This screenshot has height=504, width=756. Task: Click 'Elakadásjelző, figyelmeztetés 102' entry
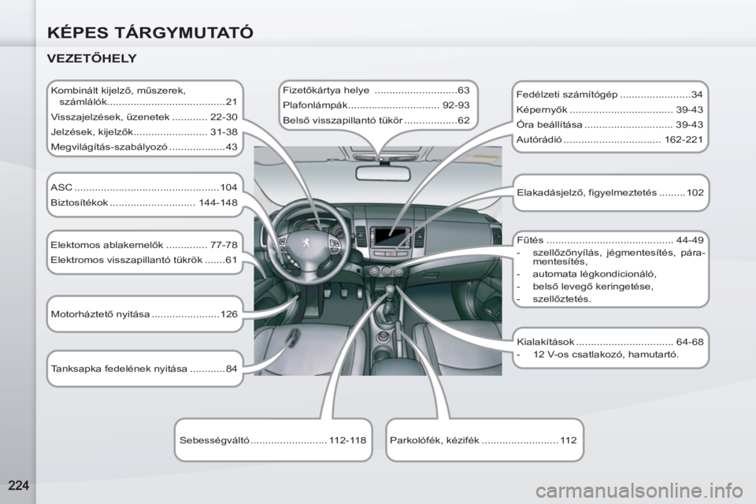pos(610,192)
